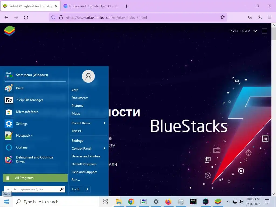This screenshot has width=276, height=207.
Task: Click the Save to Pocket icon
Action: (x=250, y=17)
